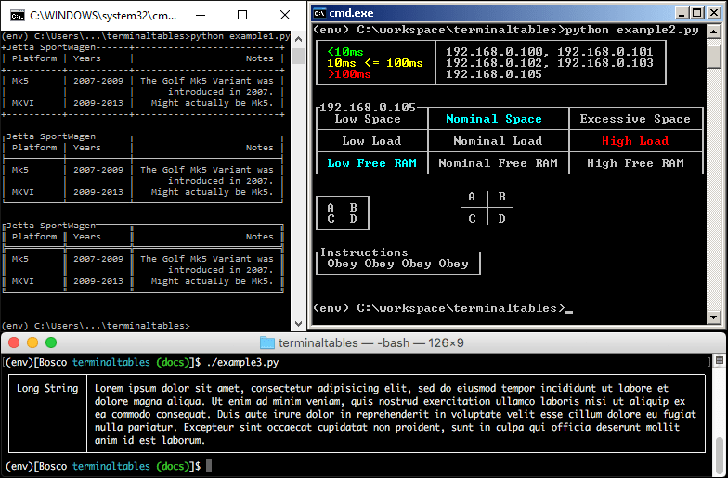Click the green '(docs)' branch label in the first bash prompt
Image resolution: width=728 pixels, height=478 pixels.
coord(173,362)
